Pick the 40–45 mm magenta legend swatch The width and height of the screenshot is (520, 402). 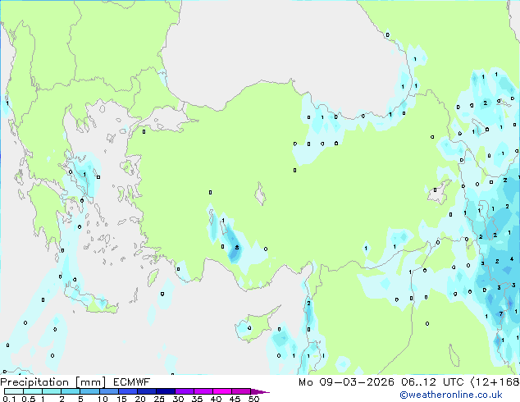click(222, 391)
